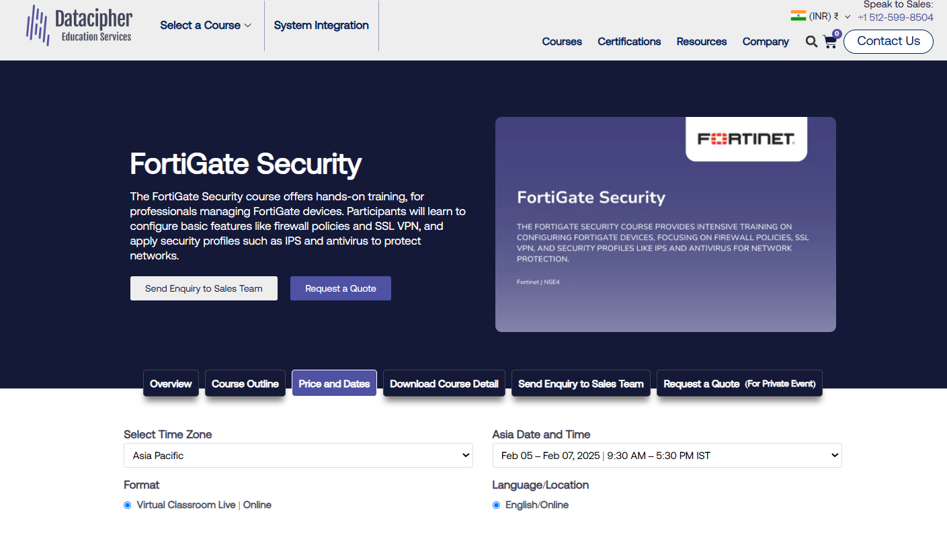
Task: Click the white Send Enquiry to Sales Team button
Action: click(x=204, y=288)
